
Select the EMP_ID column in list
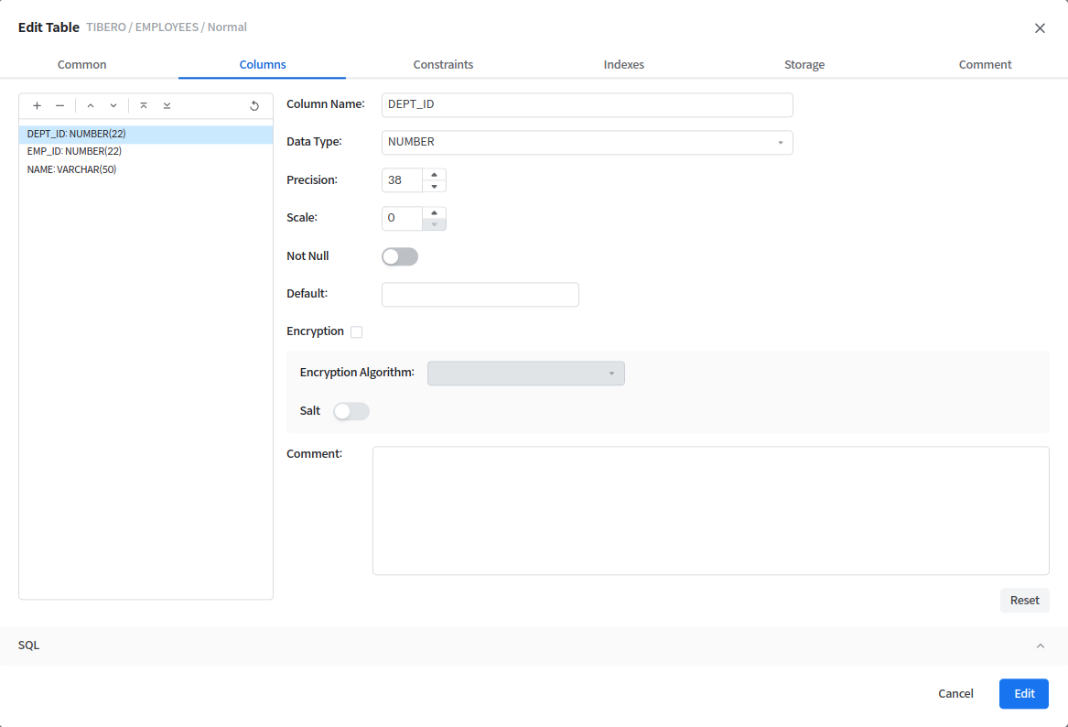pyautogui.click(x=74, y=152)
